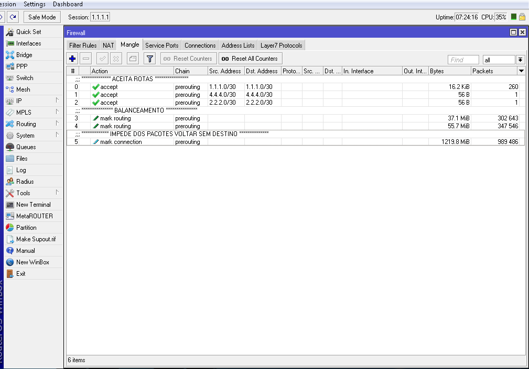This screenshot has height=369, width=529.
Task: Click the disable rule cross icon
Action: (x=116, y=59)
